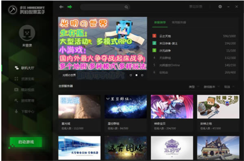Click the magnifier search icon
Image resolution: width=244 pixels, height=161 pixels.
pyautogui.click(x=126, y=7)
